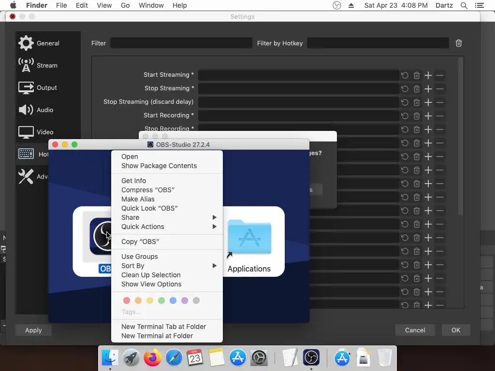Launch OBS from the Dock
This screenshot has width=495, height=371.
(x=311, y=358)
